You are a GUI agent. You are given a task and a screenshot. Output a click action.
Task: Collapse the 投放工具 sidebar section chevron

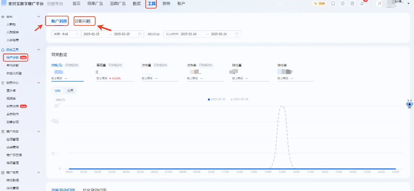[39, 49]
